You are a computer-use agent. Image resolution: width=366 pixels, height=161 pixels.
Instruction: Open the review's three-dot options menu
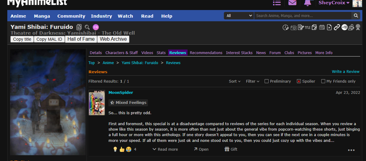pyautogui.click(x=351, y=150)
